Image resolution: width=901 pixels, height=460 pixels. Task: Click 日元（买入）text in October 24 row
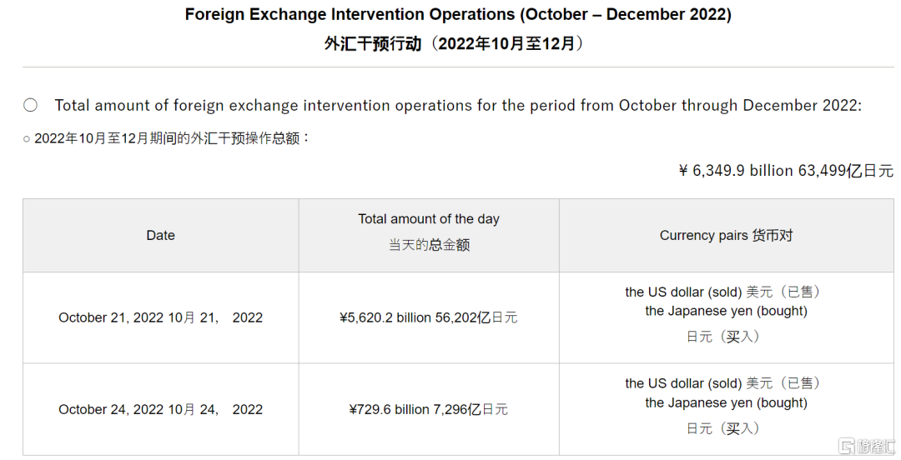pos(723,428)
